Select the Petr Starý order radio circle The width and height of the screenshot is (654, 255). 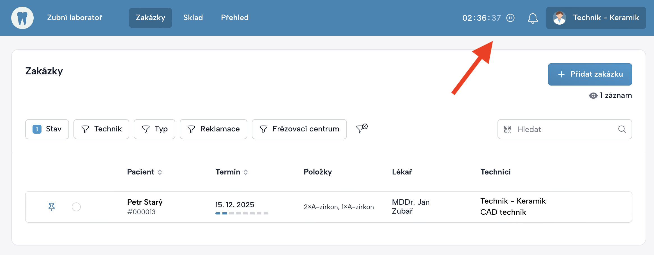pos(76,207)
